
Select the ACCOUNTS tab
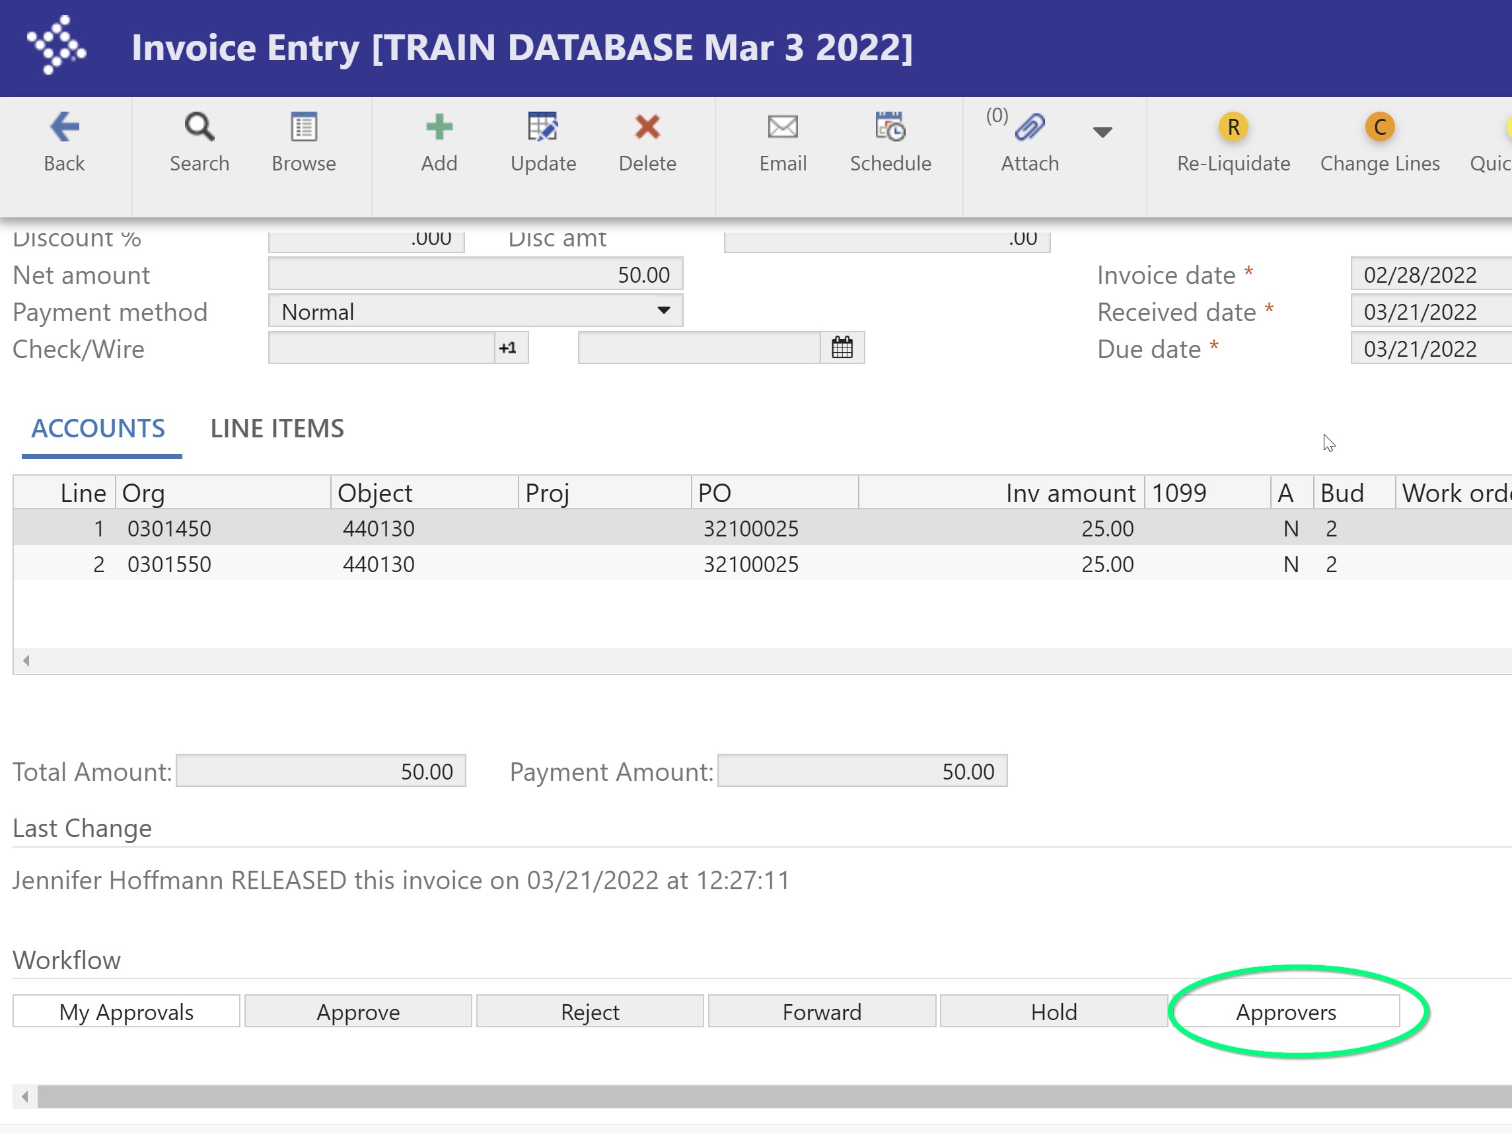point(98,429)
